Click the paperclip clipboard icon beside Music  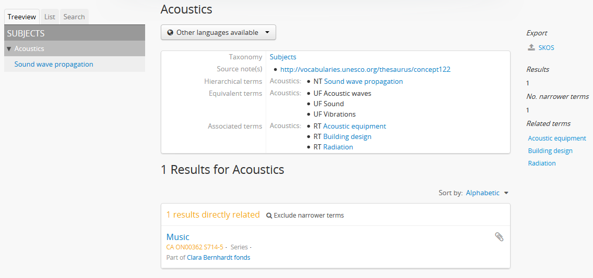point(499,237)
